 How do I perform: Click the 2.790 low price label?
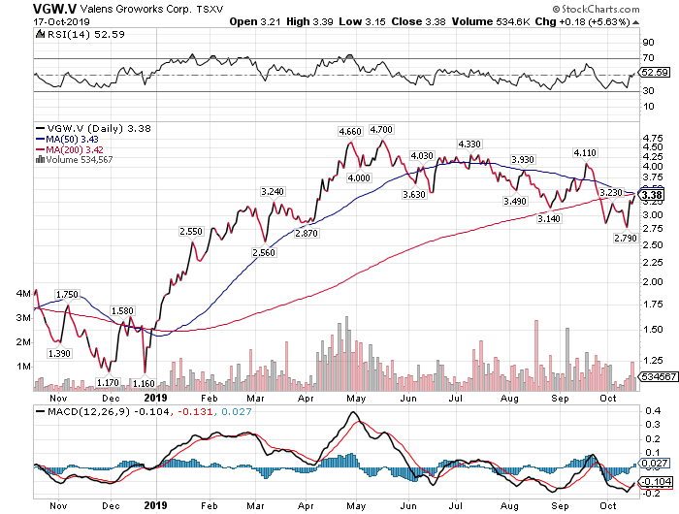[x=626, y=238]
